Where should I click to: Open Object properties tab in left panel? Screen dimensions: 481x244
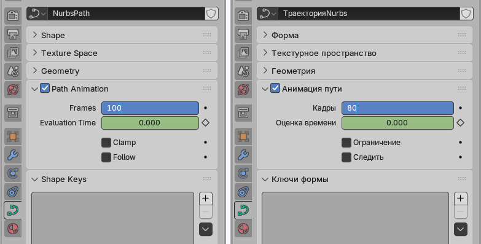pyautogui.click(x=13, y=136)
